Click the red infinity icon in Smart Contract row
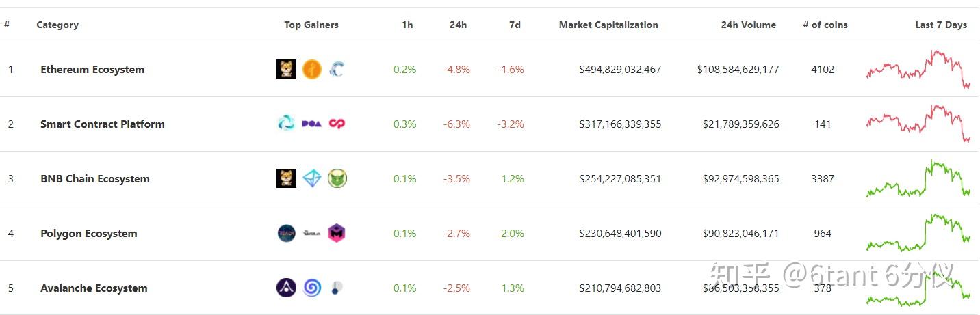980x315 pixels. tap(337, 124)
